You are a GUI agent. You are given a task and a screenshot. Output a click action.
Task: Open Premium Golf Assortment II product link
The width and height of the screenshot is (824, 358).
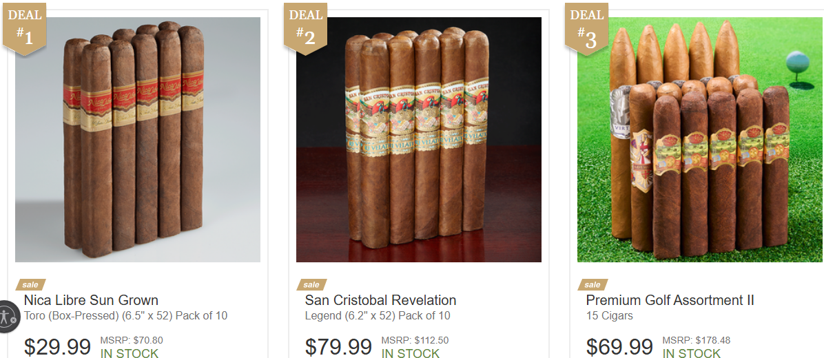670,300
